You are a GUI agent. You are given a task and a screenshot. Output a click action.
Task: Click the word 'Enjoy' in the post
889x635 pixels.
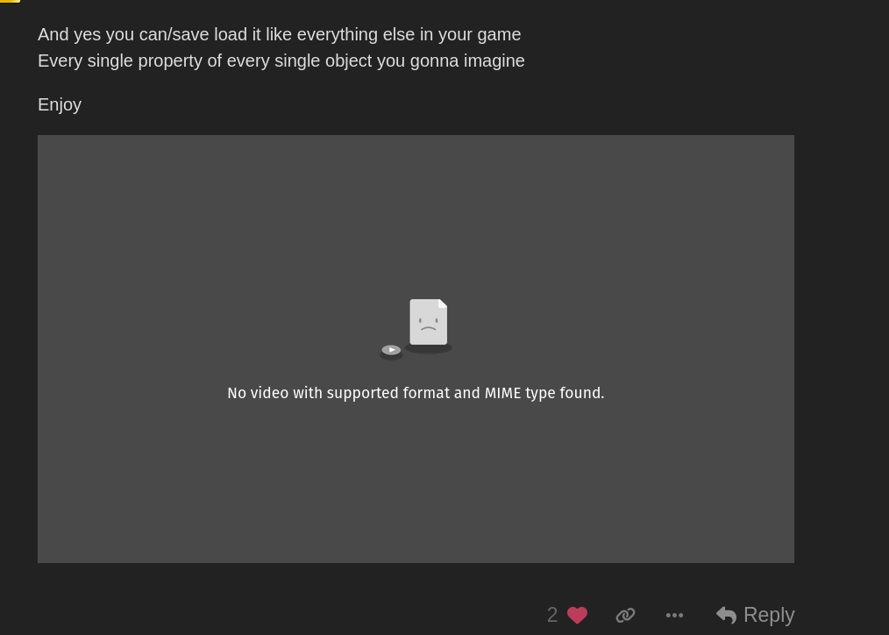[60, 105]
